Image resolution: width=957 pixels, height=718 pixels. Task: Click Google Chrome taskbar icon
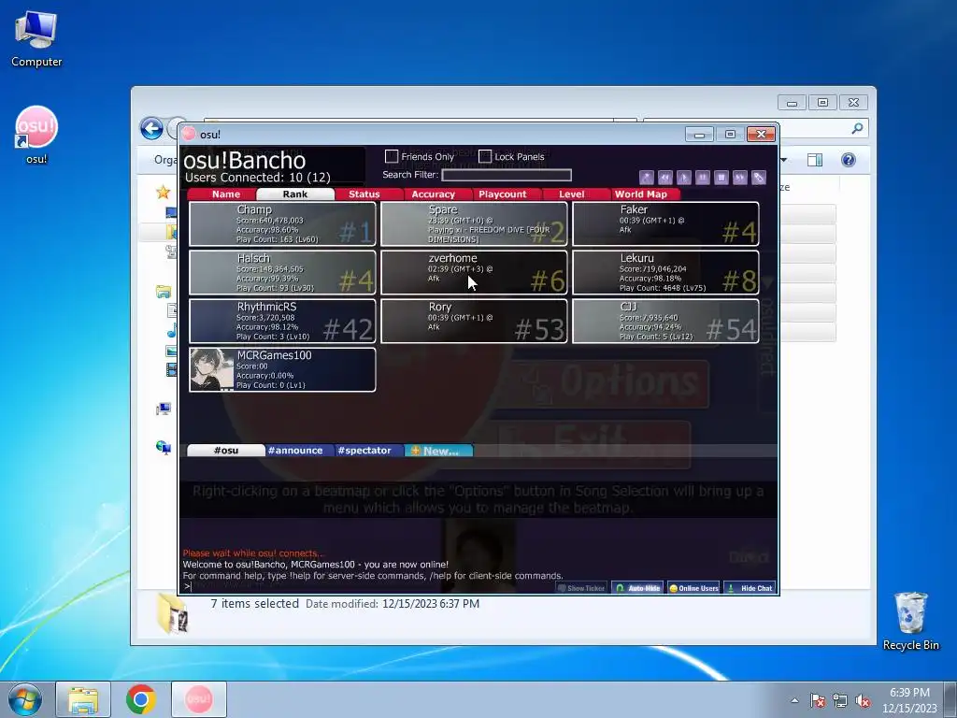[140, 699]
